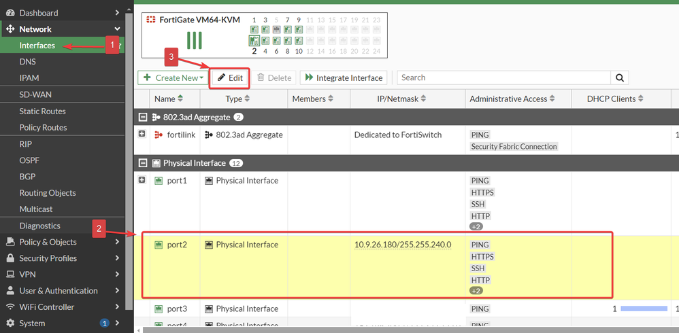Click the +2 badge in port1 row
This screenshot has width=679, height=333.
[x=476, y=226]
